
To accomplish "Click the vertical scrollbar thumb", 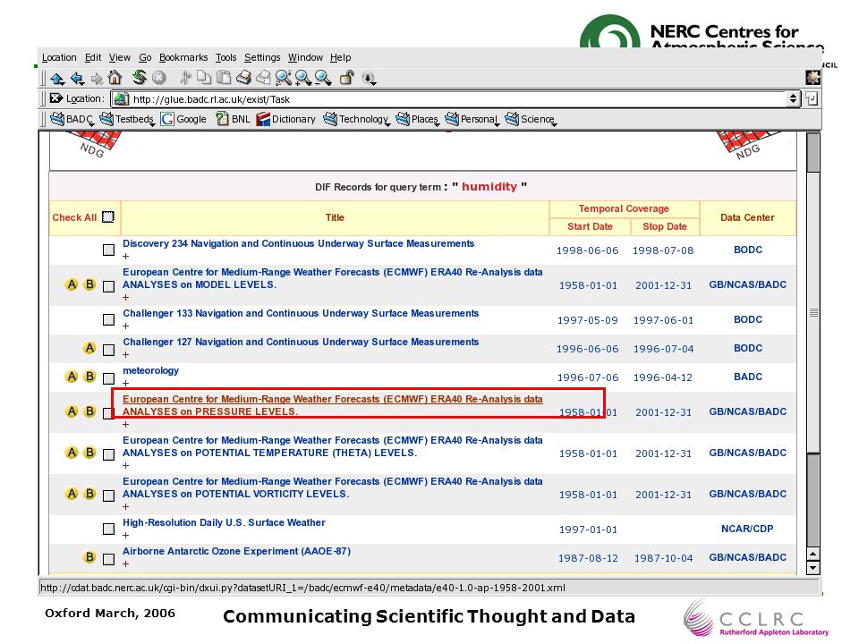I will (813, 313).
